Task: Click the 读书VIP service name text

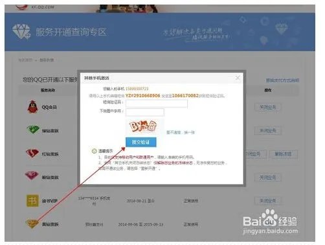Action: tap(50, 201)
